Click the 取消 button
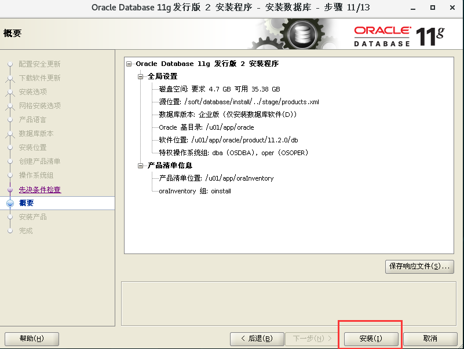Viewport: 464px width, 349px height. point(430,339)
